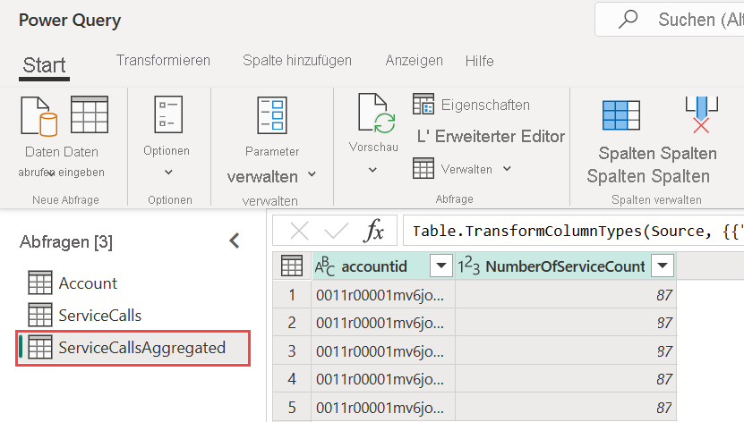Click the table icon next to the Account query
The image size is (744, 422).
click(x=40, y=283)
